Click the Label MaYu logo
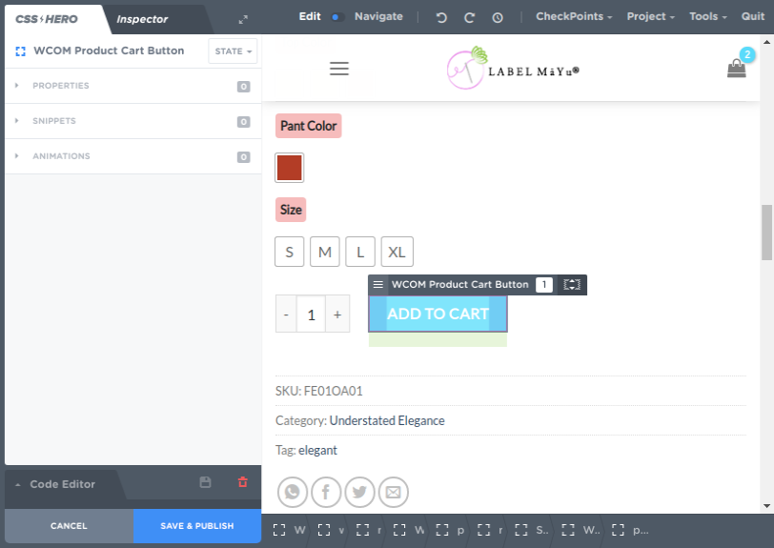 513,68
